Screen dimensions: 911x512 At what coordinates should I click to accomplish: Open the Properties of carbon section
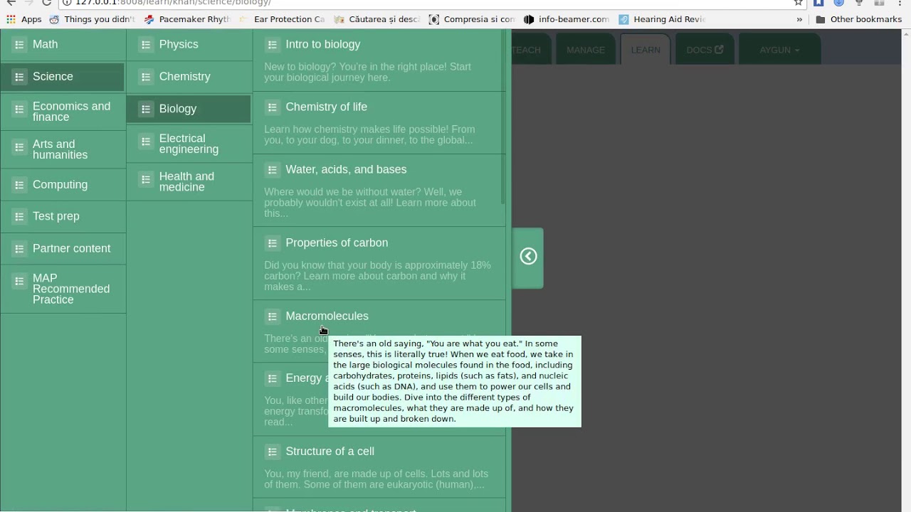pos(379,264)
